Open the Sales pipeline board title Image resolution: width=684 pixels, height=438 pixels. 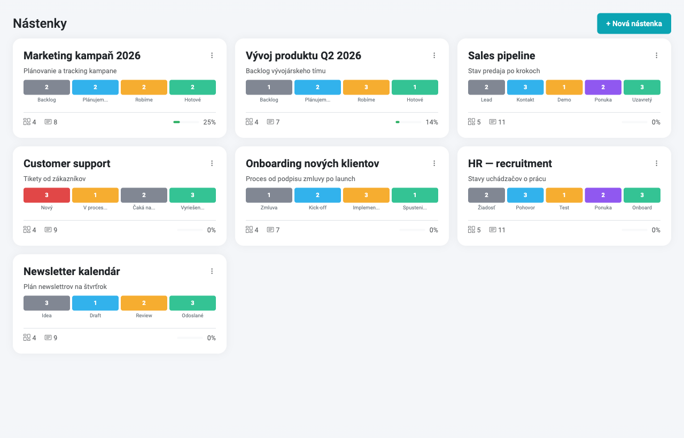pos(501,56)
